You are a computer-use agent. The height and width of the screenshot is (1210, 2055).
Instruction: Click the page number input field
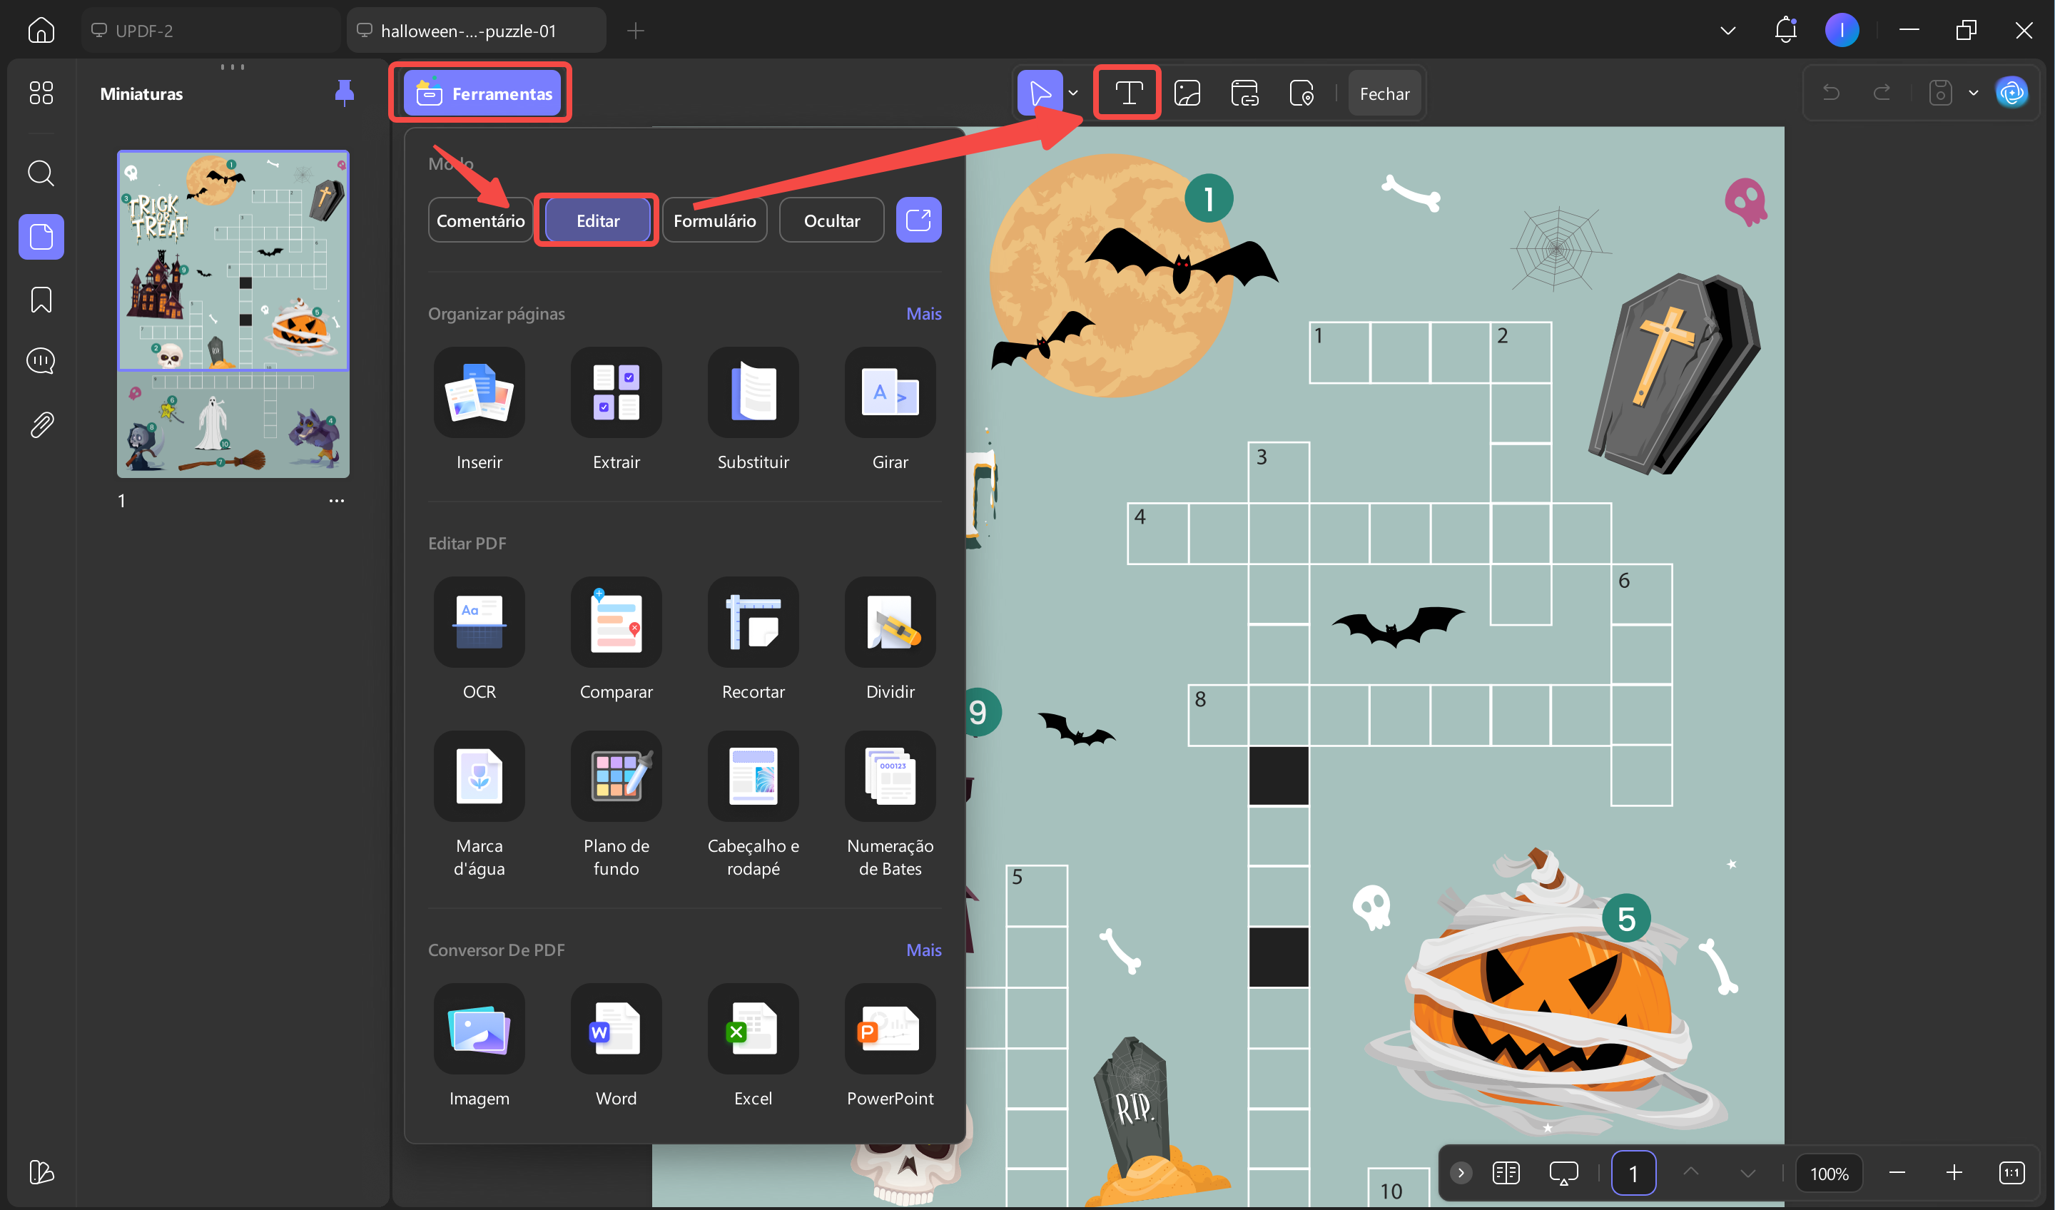[1633, 1172]
